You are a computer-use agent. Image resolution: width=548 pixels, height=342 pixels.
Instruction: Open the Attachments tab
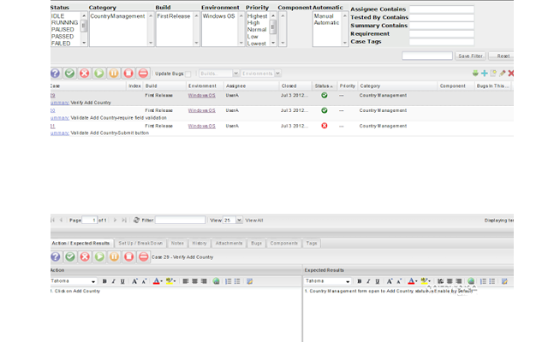coord(229,244)
